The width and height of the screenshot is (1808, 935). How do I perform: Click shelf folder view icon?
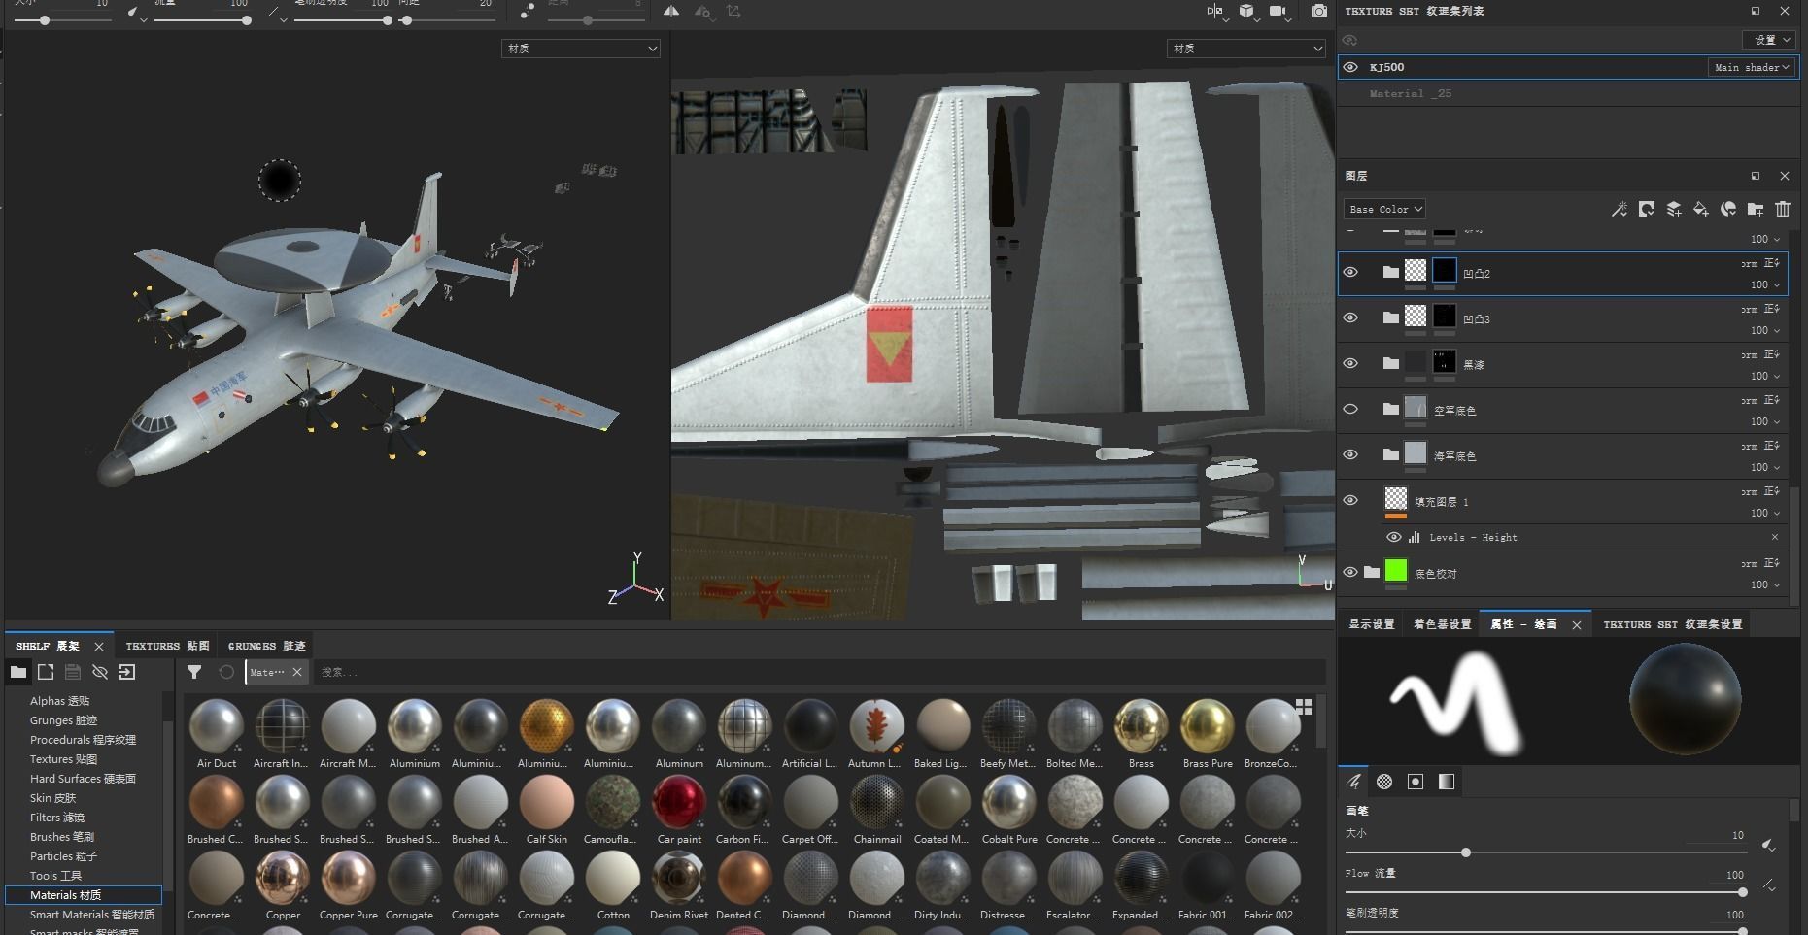(18, 672)
